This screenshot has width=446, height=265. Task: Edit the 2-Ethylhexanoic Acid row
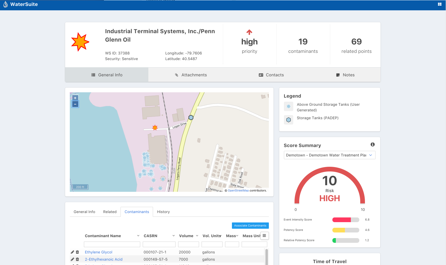coord(73,259)
